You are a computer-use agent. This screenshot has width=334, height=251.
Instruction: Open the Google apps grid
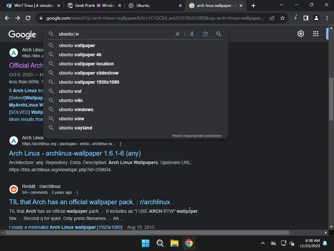click(316, 34)
